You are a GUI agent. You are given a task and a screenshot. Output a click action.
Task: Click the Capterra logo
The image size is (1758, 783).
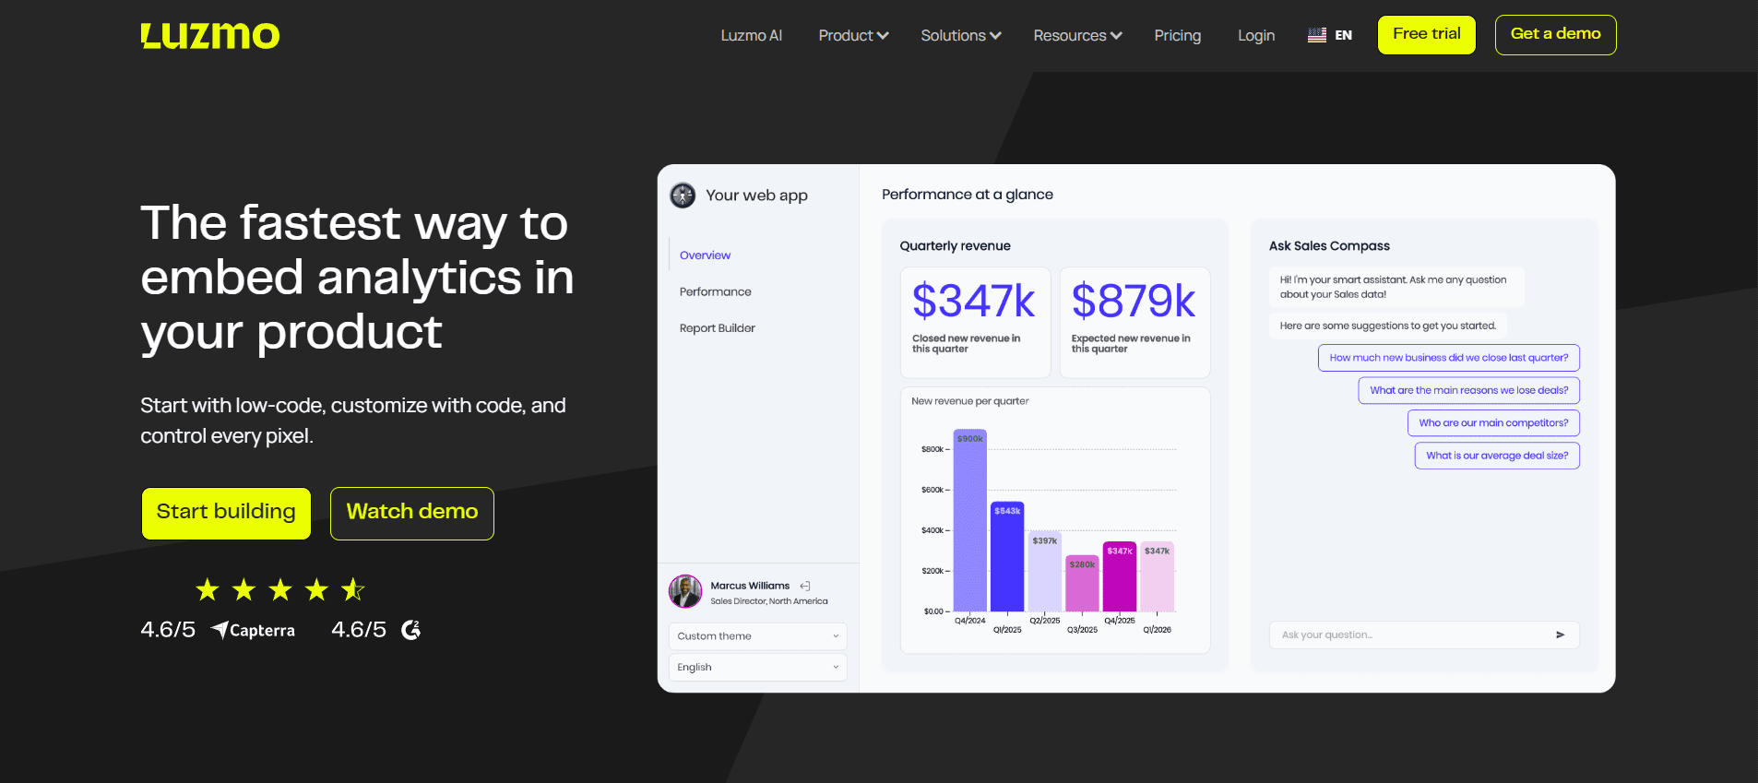(x=254, y=630)
